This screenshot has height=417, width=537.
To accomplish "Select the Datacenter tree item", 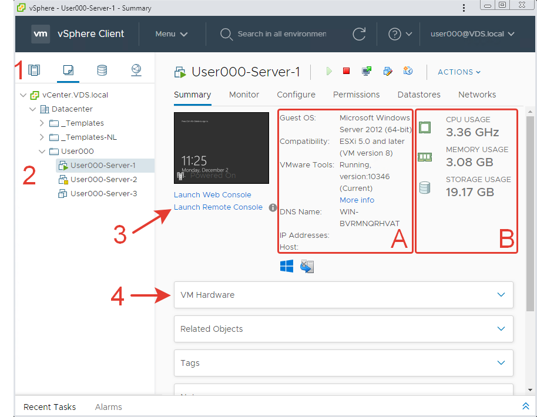I will pyautogui.click(x=72, y=109).
